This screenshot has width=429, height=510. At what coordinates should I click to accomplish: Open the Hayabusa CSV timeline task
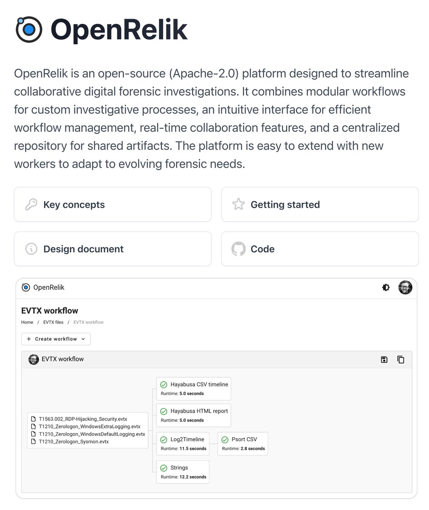[x=194, y=388]
